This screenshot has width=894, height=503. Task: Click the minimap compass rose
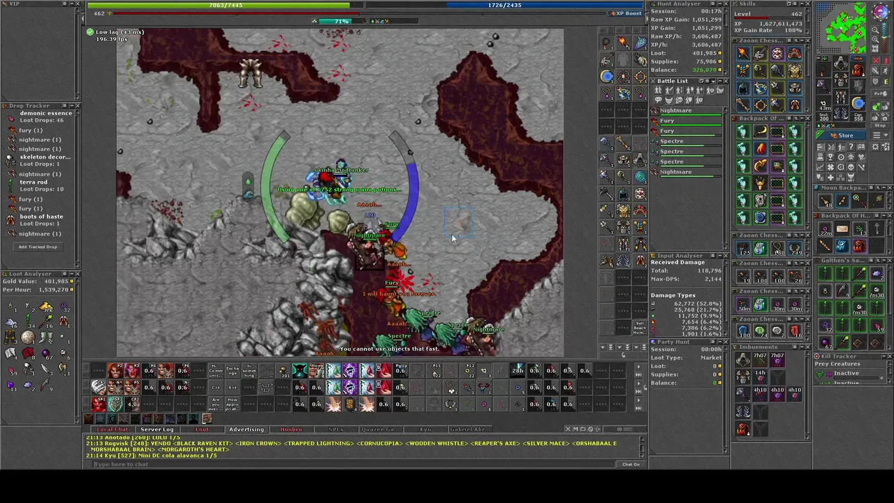[881, 11]
